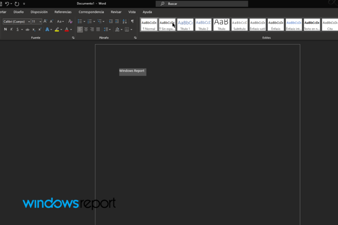Toggle show paragraph marks (¶)
Image resolution: width=338 pixels, height=225 pixels.
tap(132, 21)
